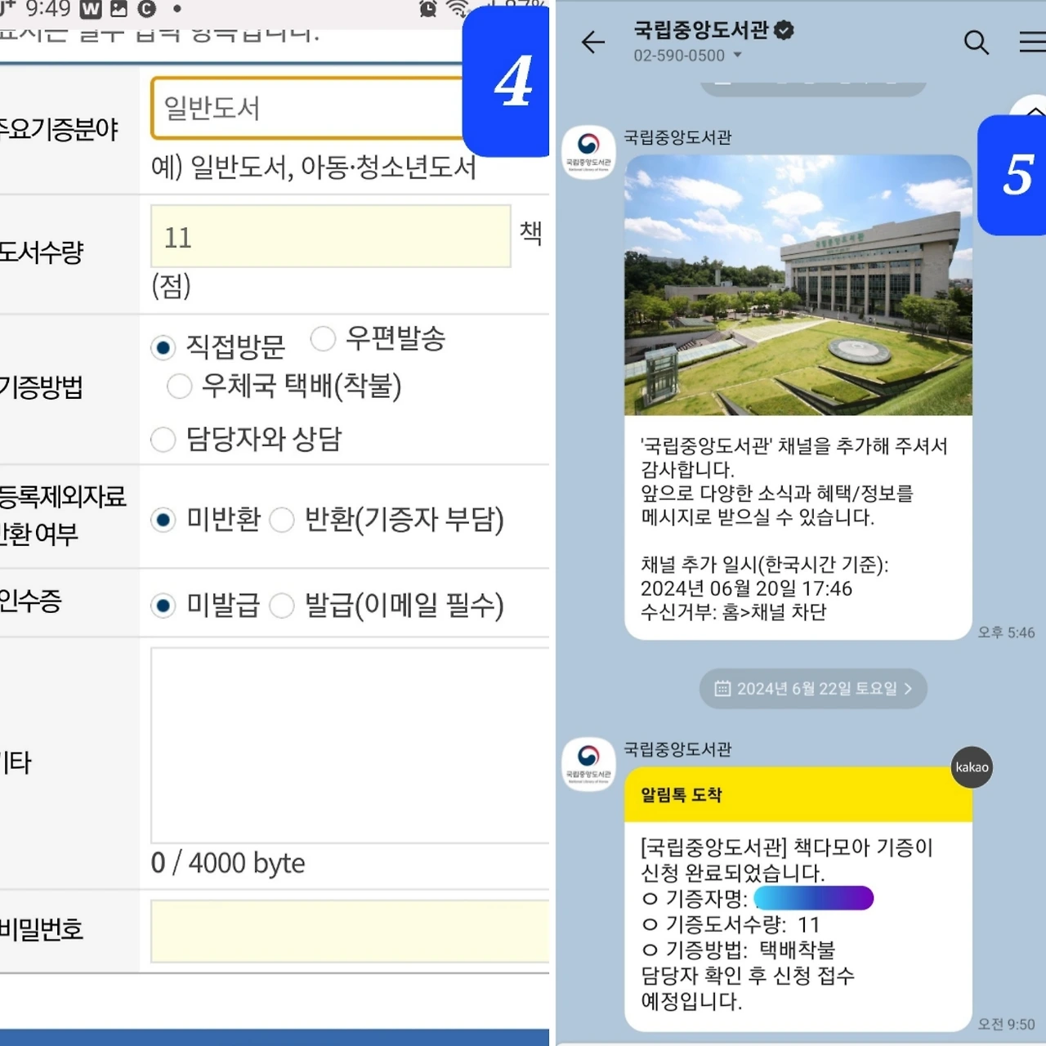Image resolution: width=1046 pixels, height=1046 pixels.
Task: Tap the '책' unit beside the quantity field
Action: click(x=531, y=233)
